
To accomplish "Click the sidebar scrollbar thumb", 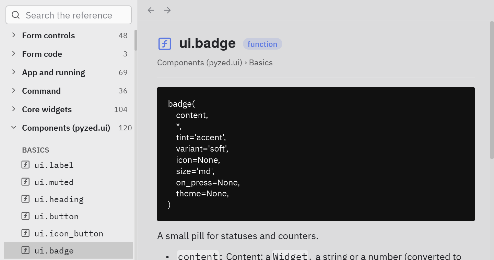I will 136,40.
